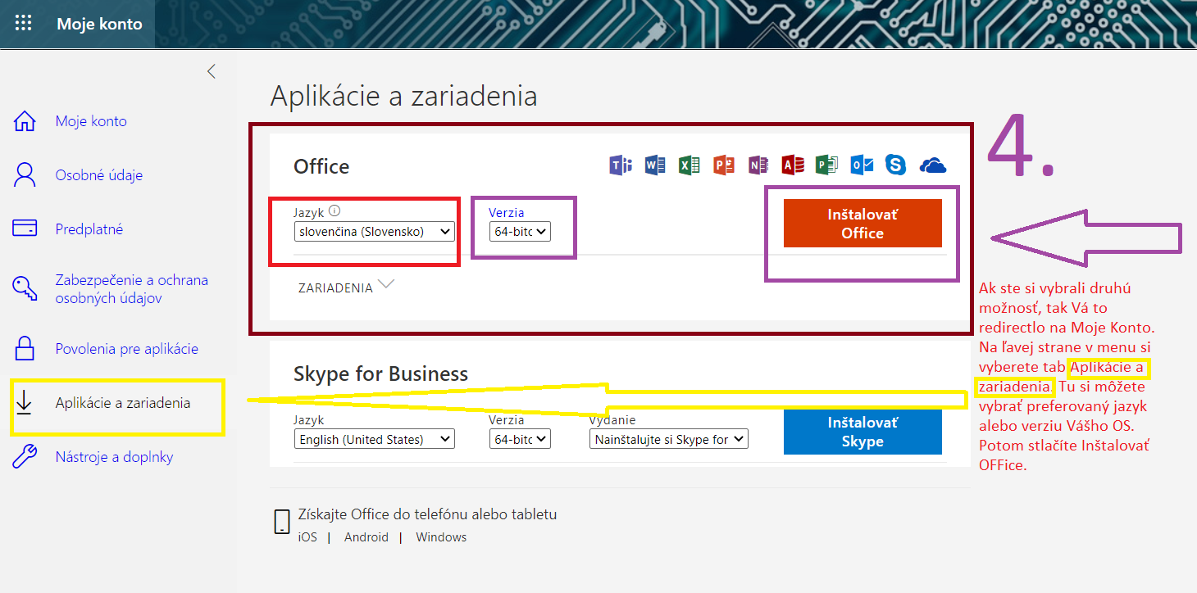
Task: Click the Skype for Business heading
Action: click(380, 373)
